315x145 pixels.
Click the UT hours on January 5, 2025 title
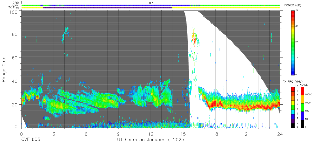[x=151, y=140]
